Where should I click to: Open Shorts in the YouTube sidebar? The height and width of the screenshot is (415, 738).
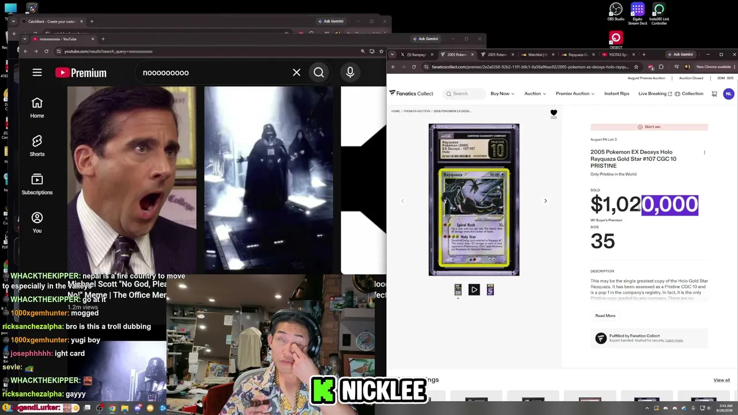click(37, 146)
